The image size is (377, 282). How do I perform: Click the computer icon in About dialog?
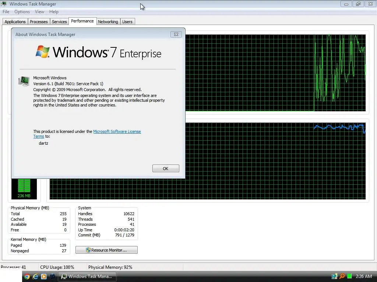point(24,81)
